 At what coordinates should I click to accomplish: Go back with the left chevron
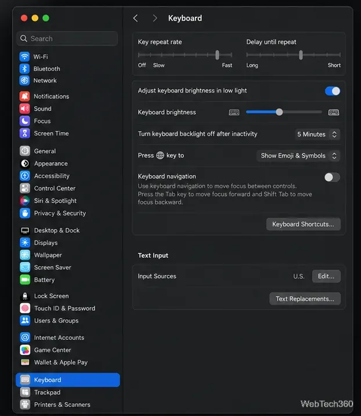[136, 18]
